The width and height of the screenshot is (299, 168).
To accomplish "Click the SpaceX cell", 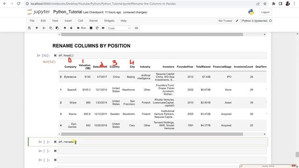I will tap(71, 90).
